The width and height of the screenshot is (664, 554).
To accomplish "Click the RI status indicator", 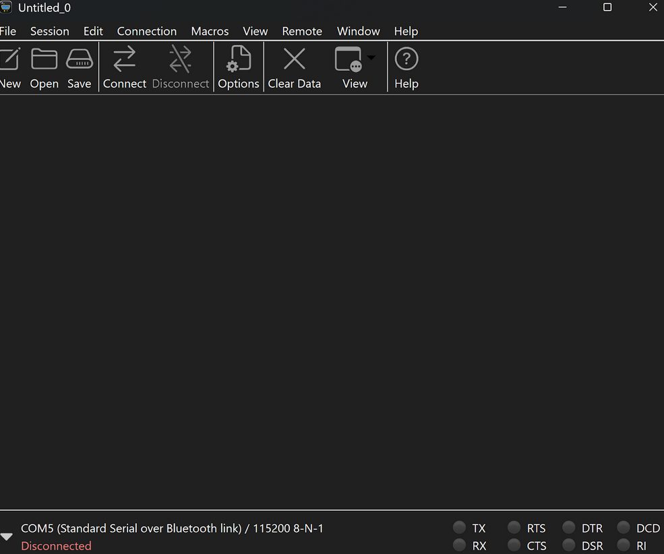I will pyautogui.click(x=623, y=545).
